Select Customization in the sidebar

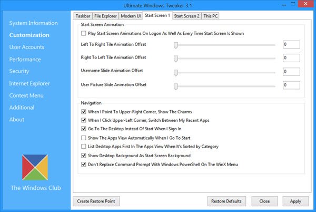pos(29,35)
